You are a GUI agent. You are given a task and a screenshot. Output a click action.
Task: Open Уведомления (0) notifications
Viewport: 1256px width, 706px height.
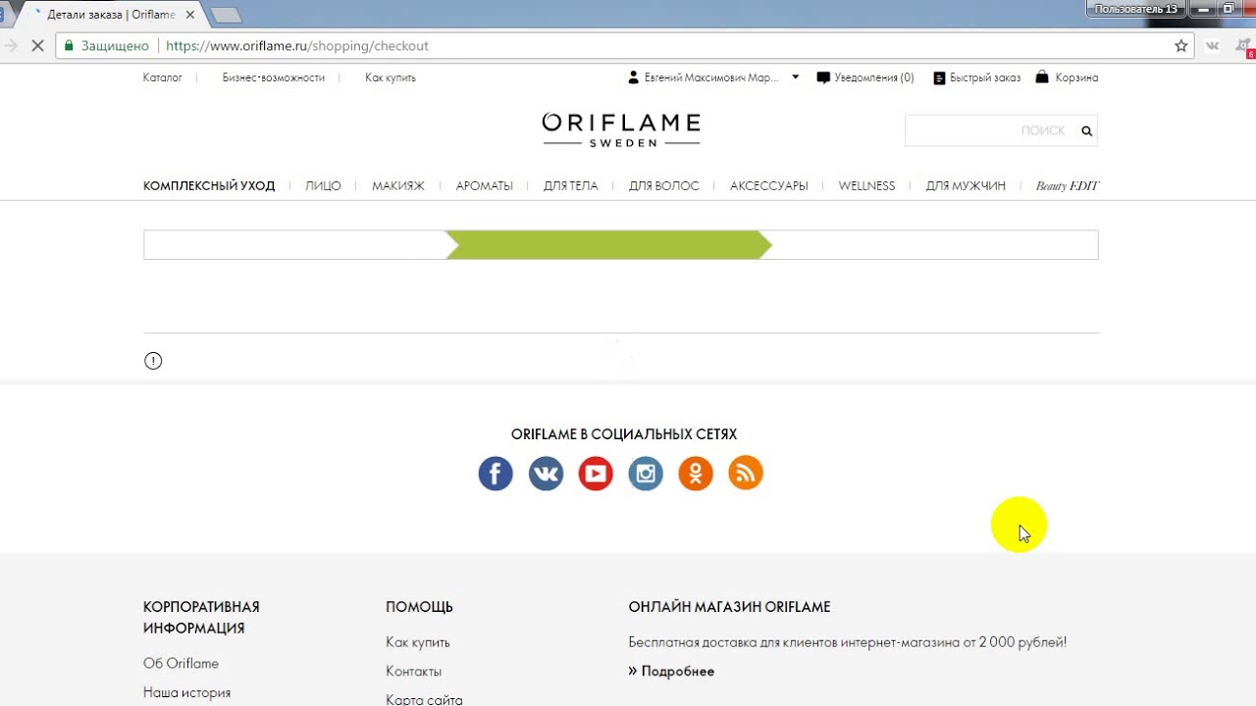pyautogui.click(x=864, y=77)
